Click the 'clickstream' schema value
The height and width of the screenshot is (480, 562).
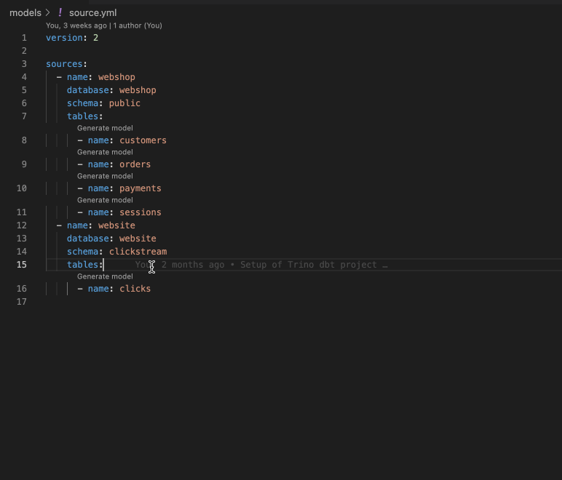pos(138,252)
